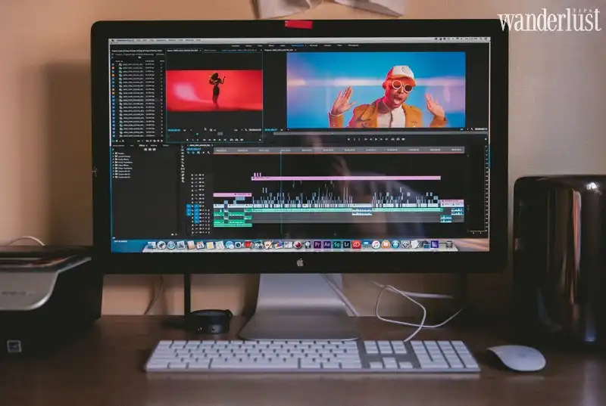Viewport: 606px width, 406px height.
Task: Expand the last Effects panel folder
Action: point(115,175)
